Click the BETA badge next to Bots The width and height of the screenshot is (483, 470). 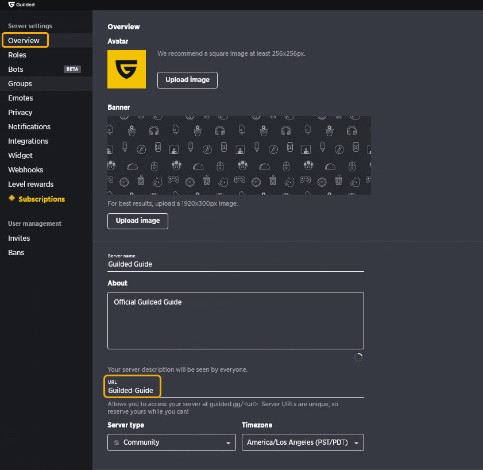(x=72, y=69)
